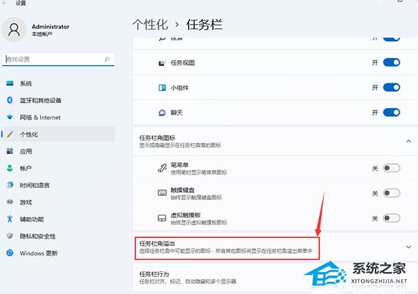Click the Find a setting search field
This screenshot has width=418, height=294.
point(58,59)
